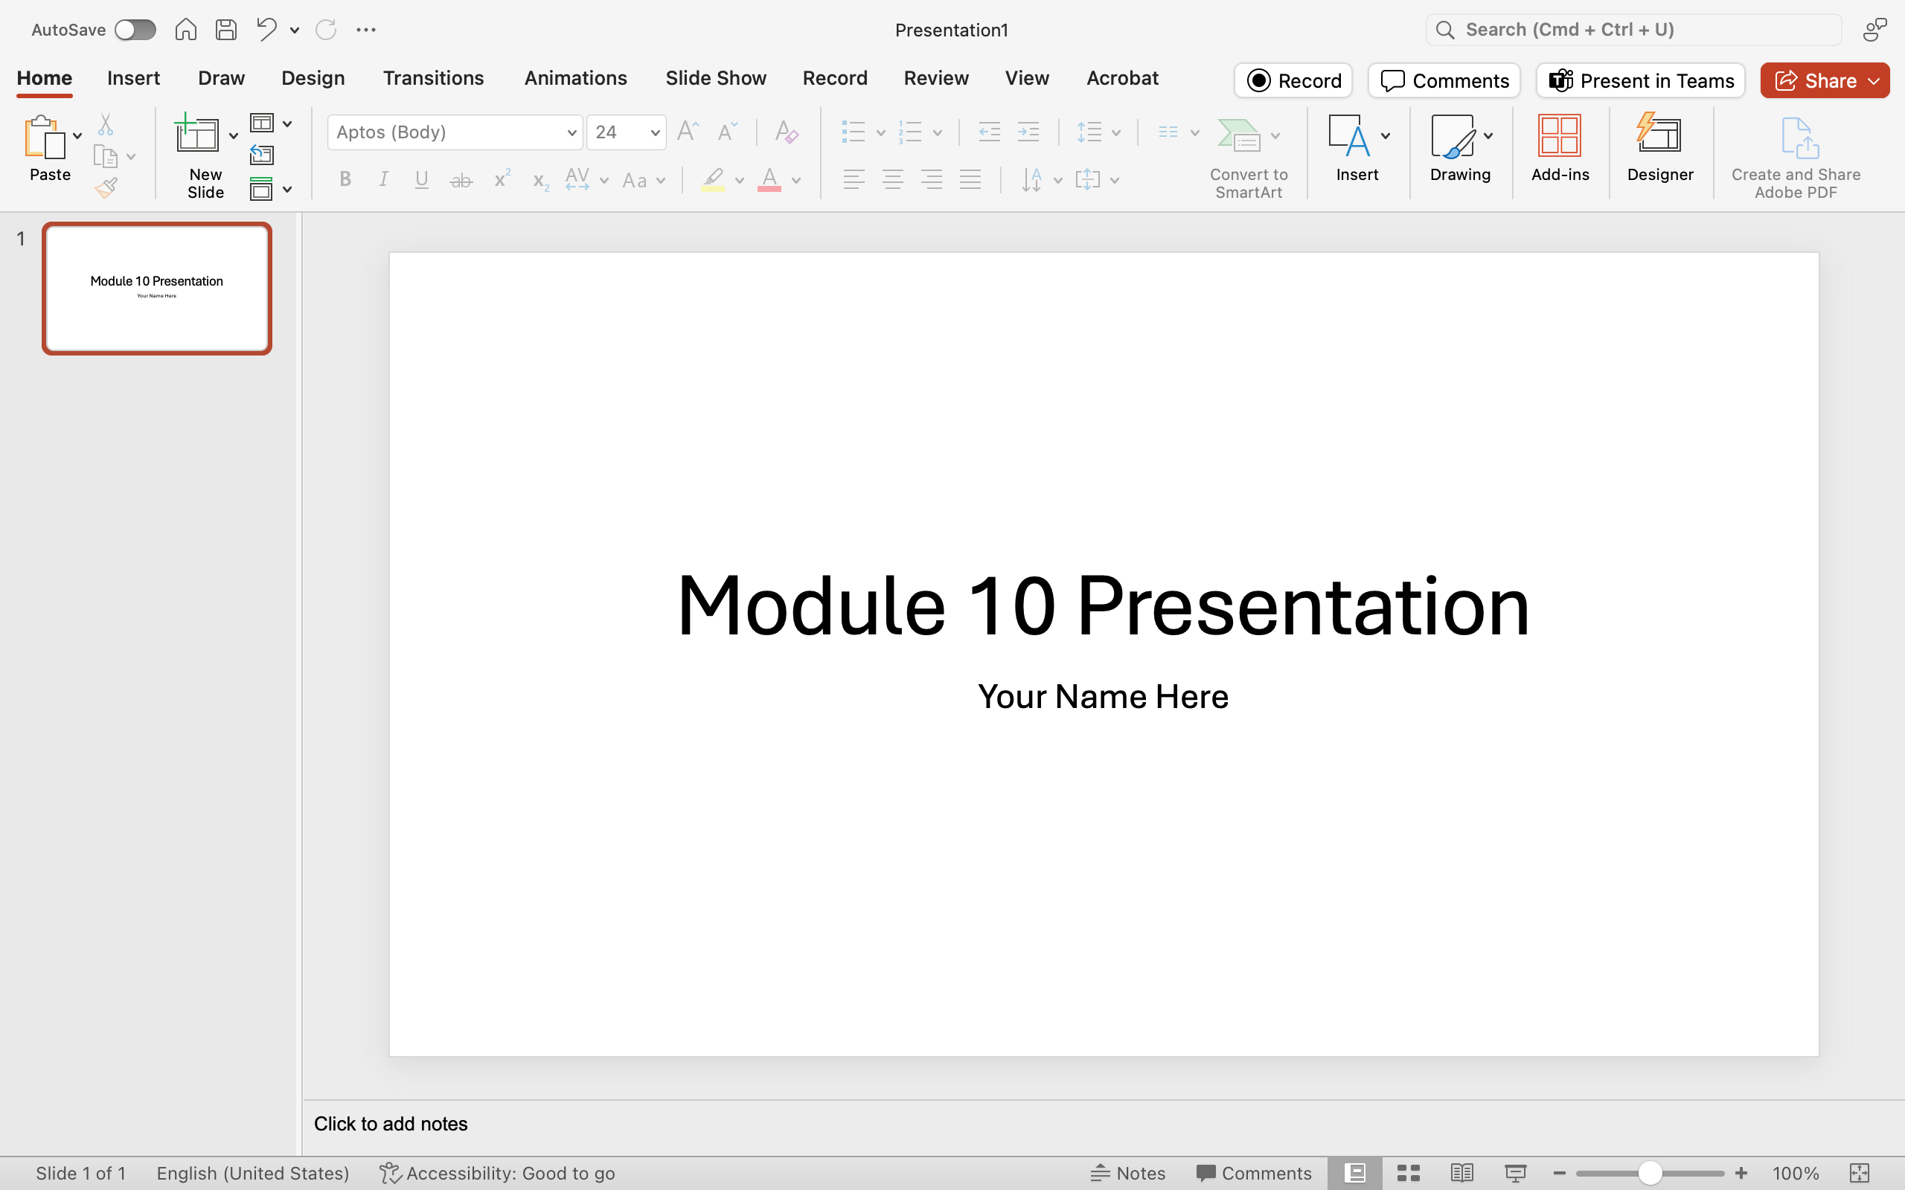Viewport: 1905px width, 1190px height.
Task: Click the Notes button in status bar
Action: point(1128,1174)
